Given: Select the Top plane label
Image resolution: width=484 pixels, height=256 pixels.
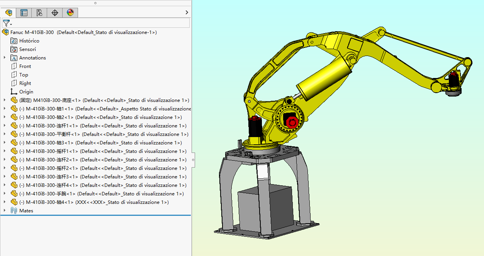Looking at the screenshot, I should (x=24, y=75).
